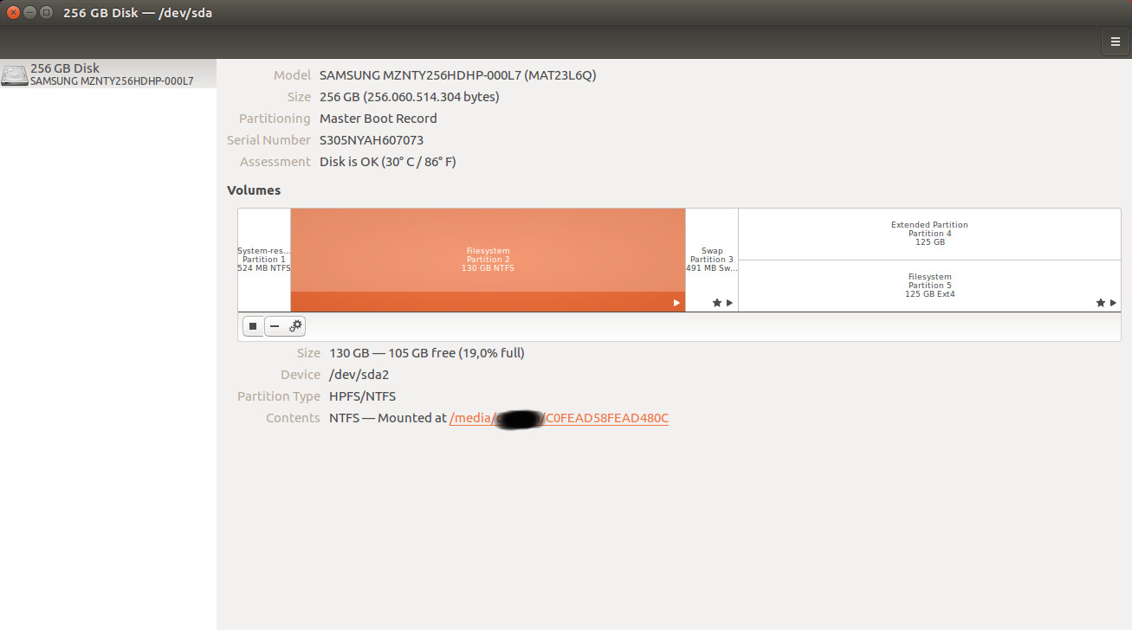Click the star icon on Swap Partition 3
The height and width of the screenshot is (630, 1132).
[x=717, y=303]
